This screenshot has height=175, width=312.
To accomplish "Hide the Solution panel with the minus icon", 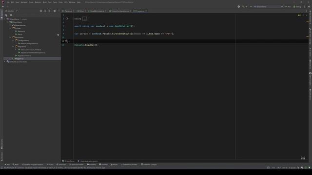I will click(x=58, y=11).
